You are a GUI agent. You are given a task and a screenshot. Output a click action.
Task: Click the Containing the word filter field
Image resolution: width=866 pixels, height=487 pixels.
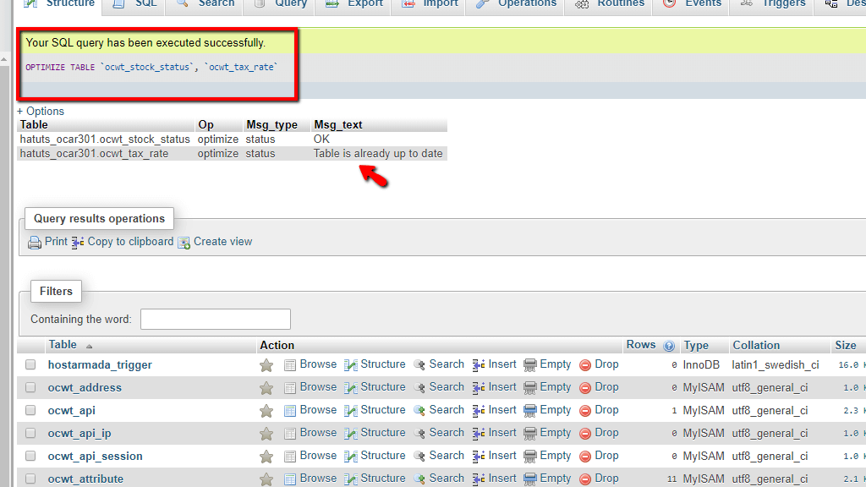(216, 319)
